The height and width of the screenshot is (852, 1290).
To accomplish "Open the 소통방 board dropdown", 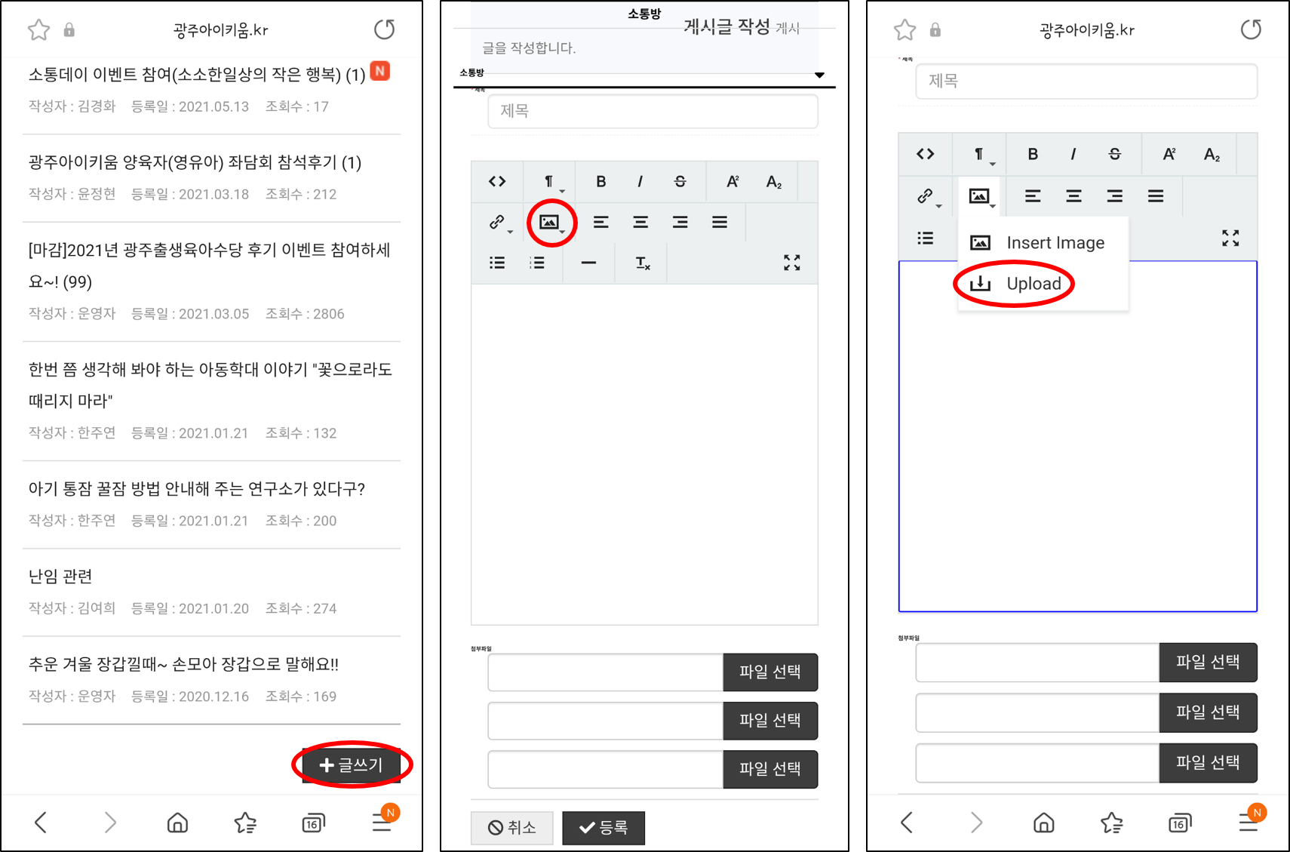I will (643, 74).
